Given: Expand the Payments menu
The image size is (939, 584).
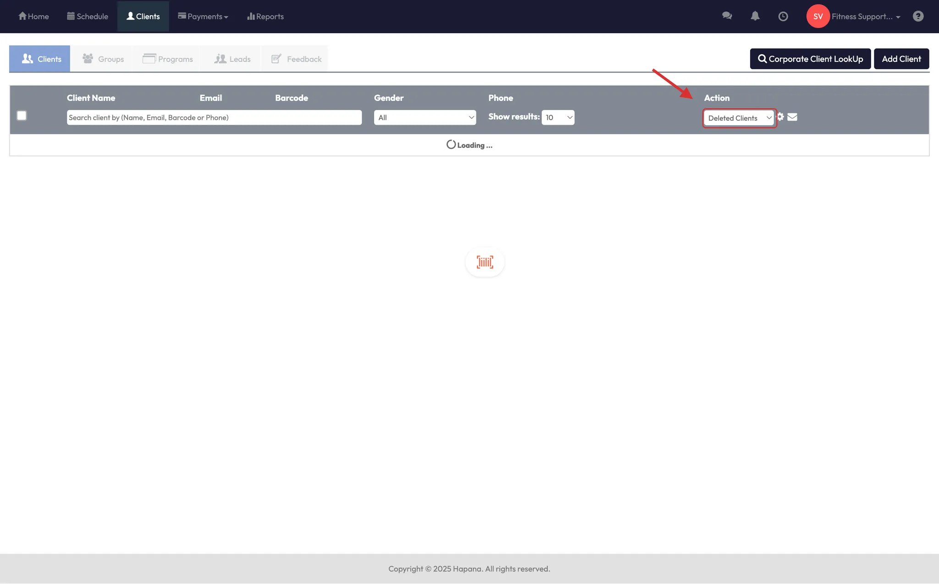Looking at the screenshot, I should 203,17.
